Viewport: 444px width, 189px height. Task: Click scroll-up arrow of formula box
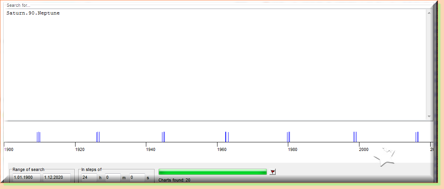(x=429, y=13)
